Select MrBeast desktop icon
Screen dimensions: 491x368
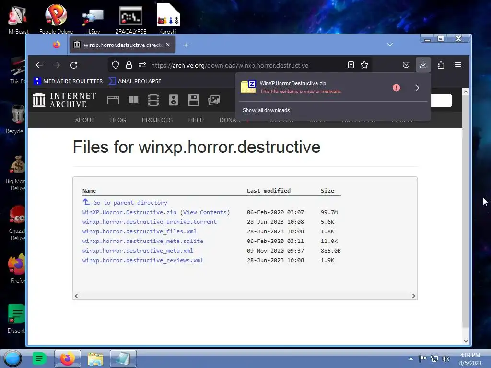pos(19,19)
